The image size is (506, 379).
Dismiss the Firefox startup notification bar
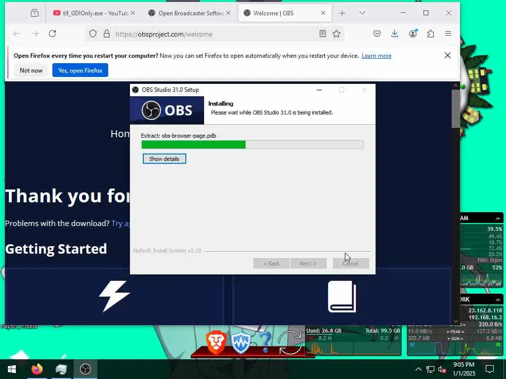click(x=448, y=55)
